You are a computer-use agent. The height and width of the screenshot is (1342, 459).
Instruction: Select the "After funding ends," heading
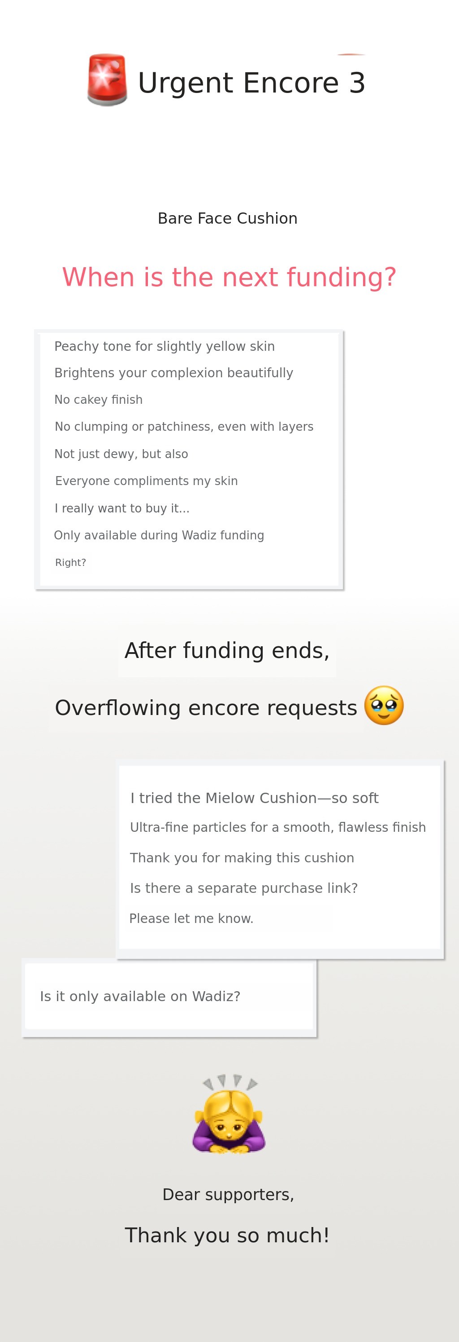coord(227,650)
